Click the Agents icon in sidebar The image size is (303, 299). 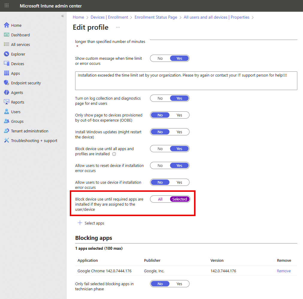[x=7, y=92]
